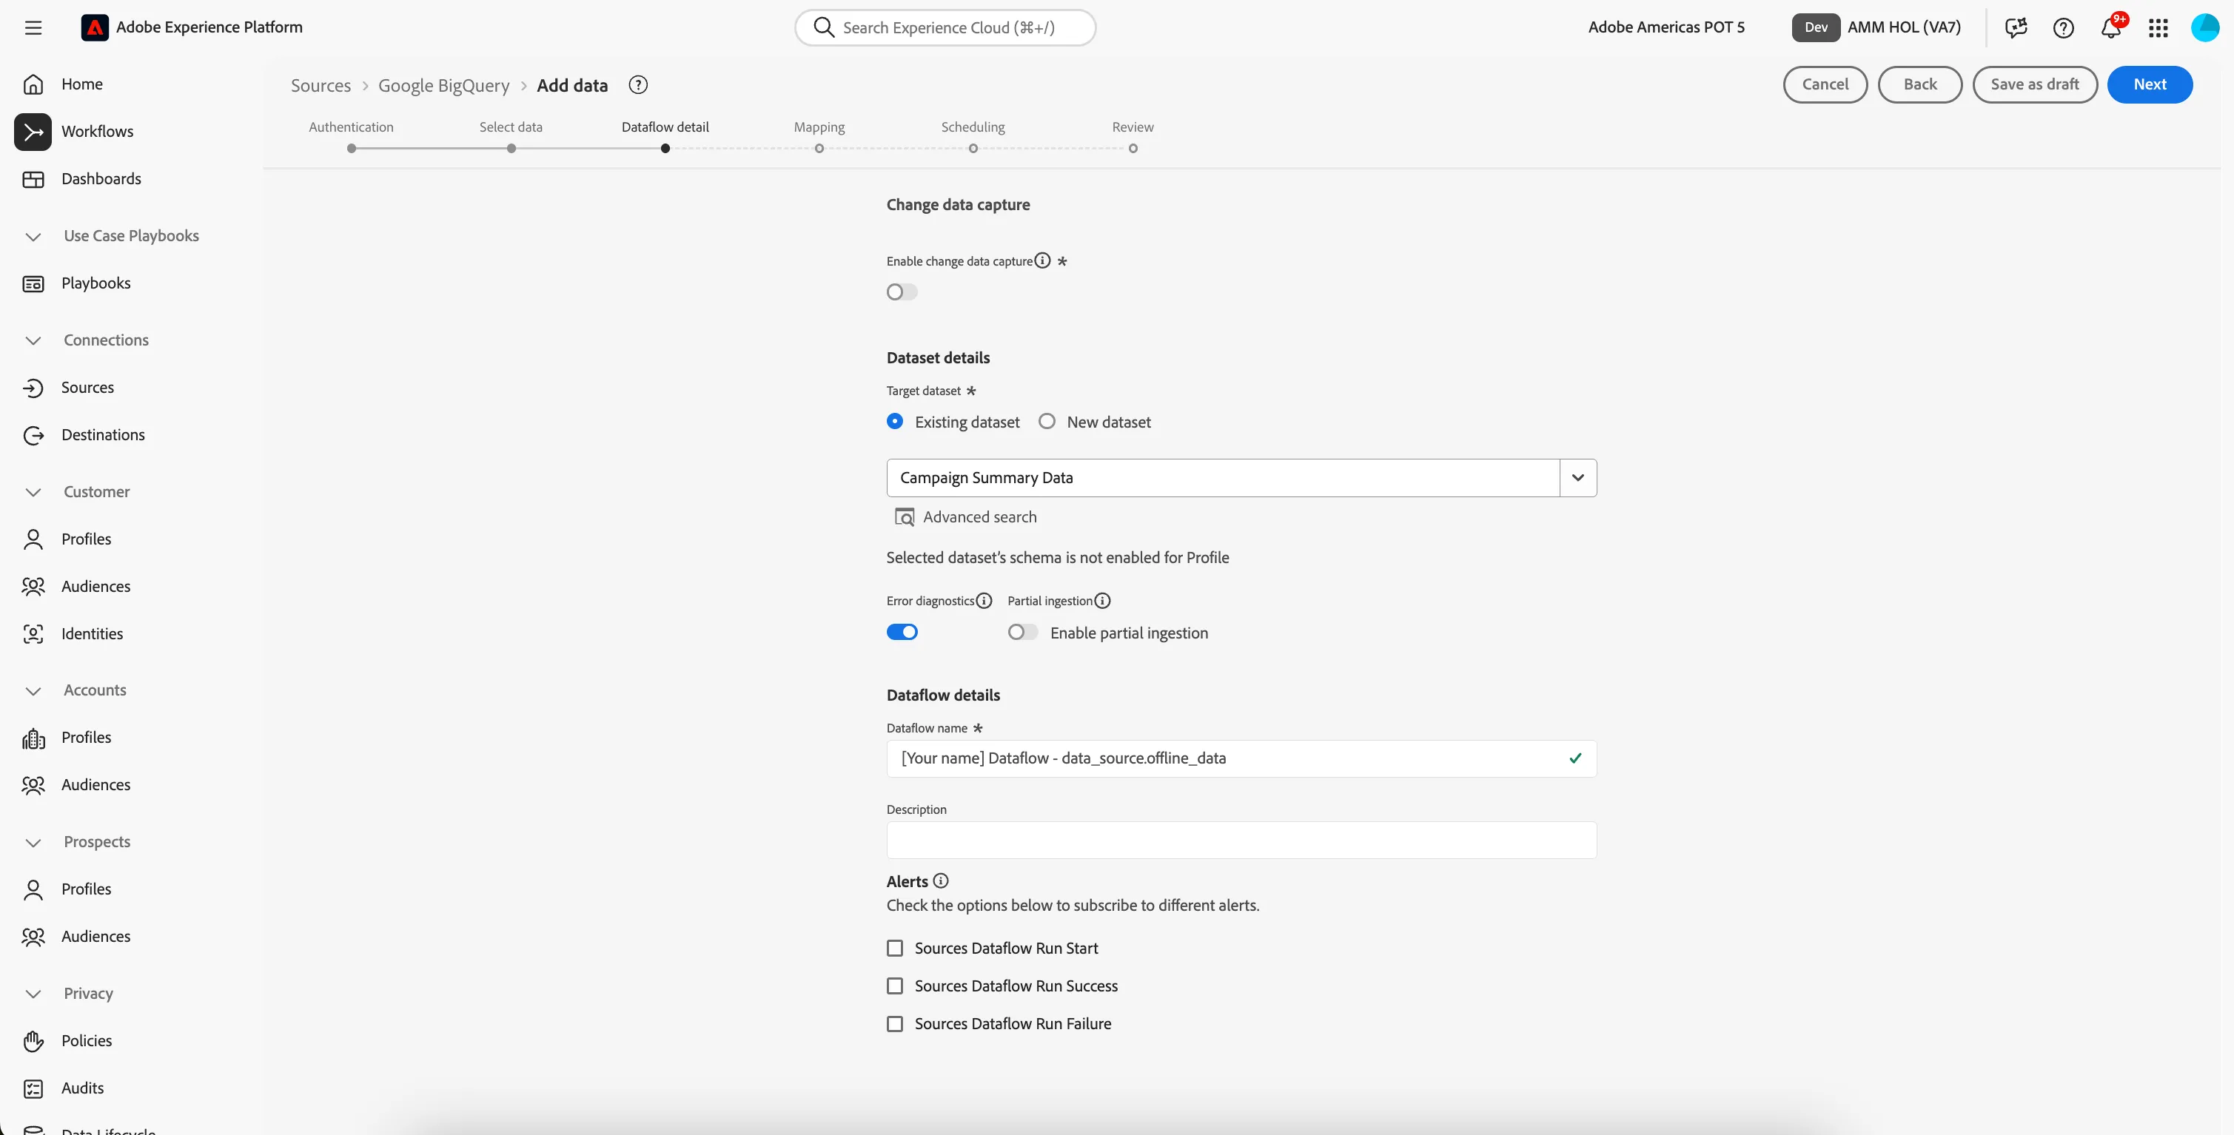Show info for Alerts section

[941, 881]
